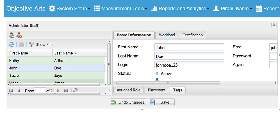Click the funnel filter icon
Viewport: 280px width, 118px height.
click(x=31, y=44)
